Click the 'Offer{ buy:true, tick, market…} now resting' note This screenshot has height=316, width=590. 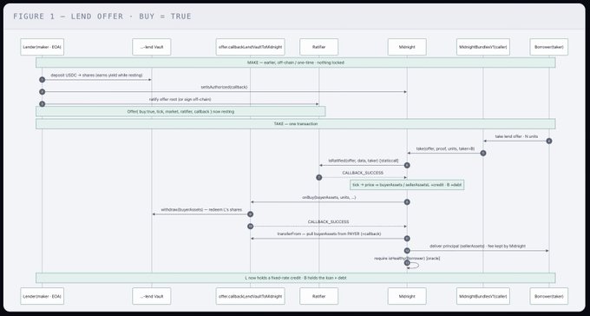coord(180,111)
